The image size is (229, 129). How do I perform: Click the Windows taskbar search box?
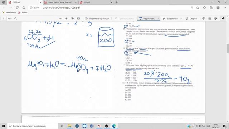pos(33,126)
